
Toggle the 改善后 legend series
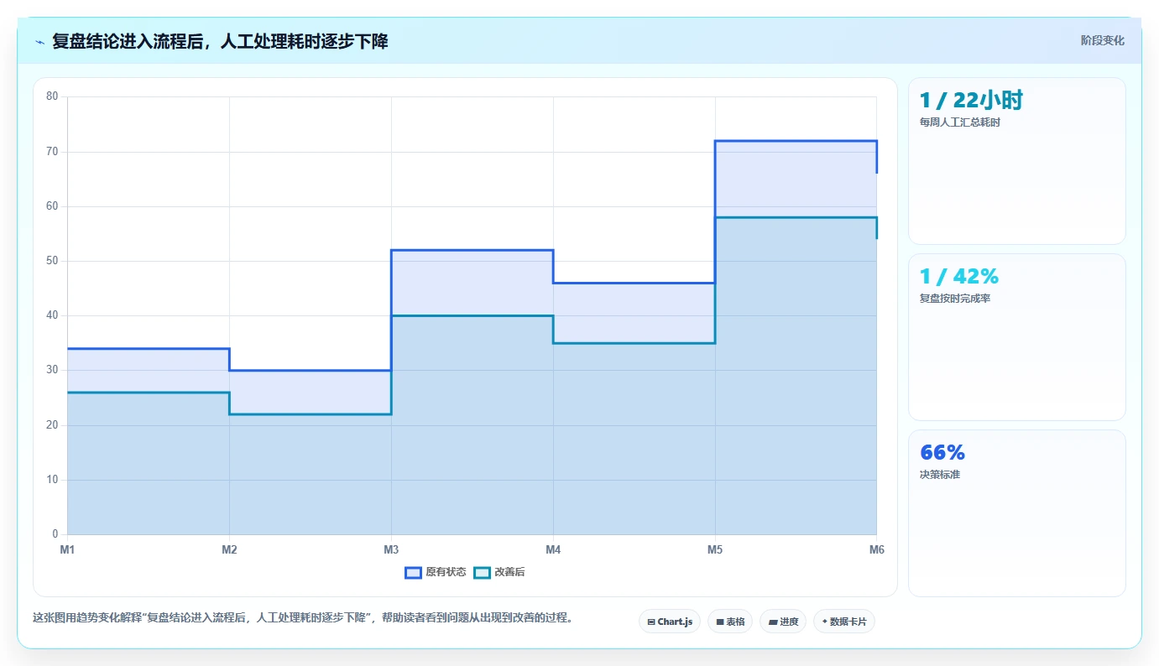[499, 572]
